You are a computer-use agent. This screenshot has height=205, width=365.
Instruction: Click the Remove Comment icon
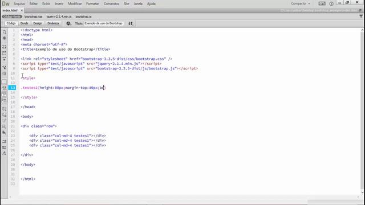(x=5, y=115)
